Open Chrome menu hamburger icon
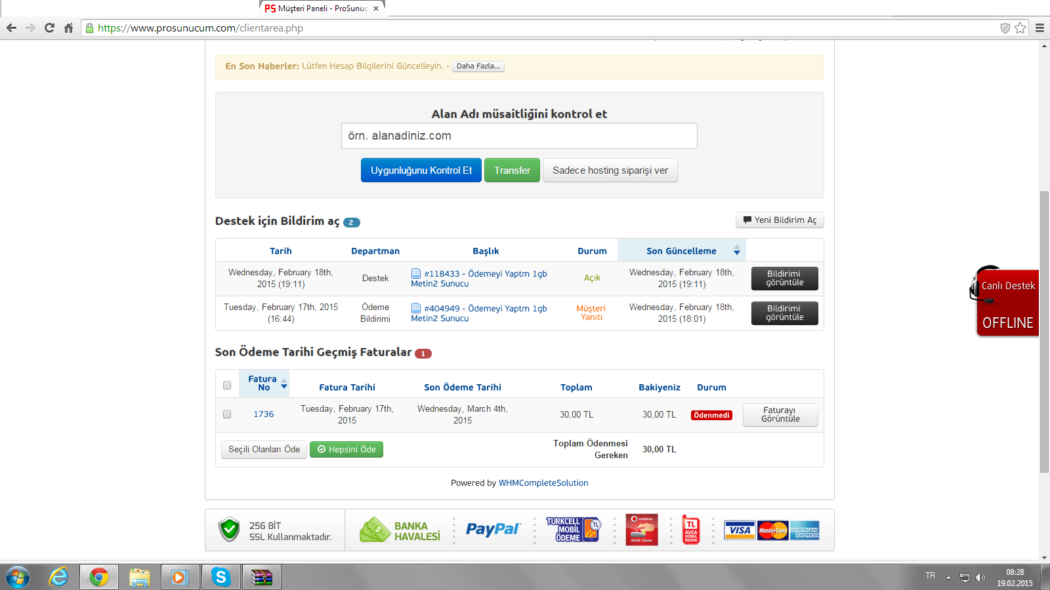The width and height of the screenshot is (1050, 590). [1039, 28]
